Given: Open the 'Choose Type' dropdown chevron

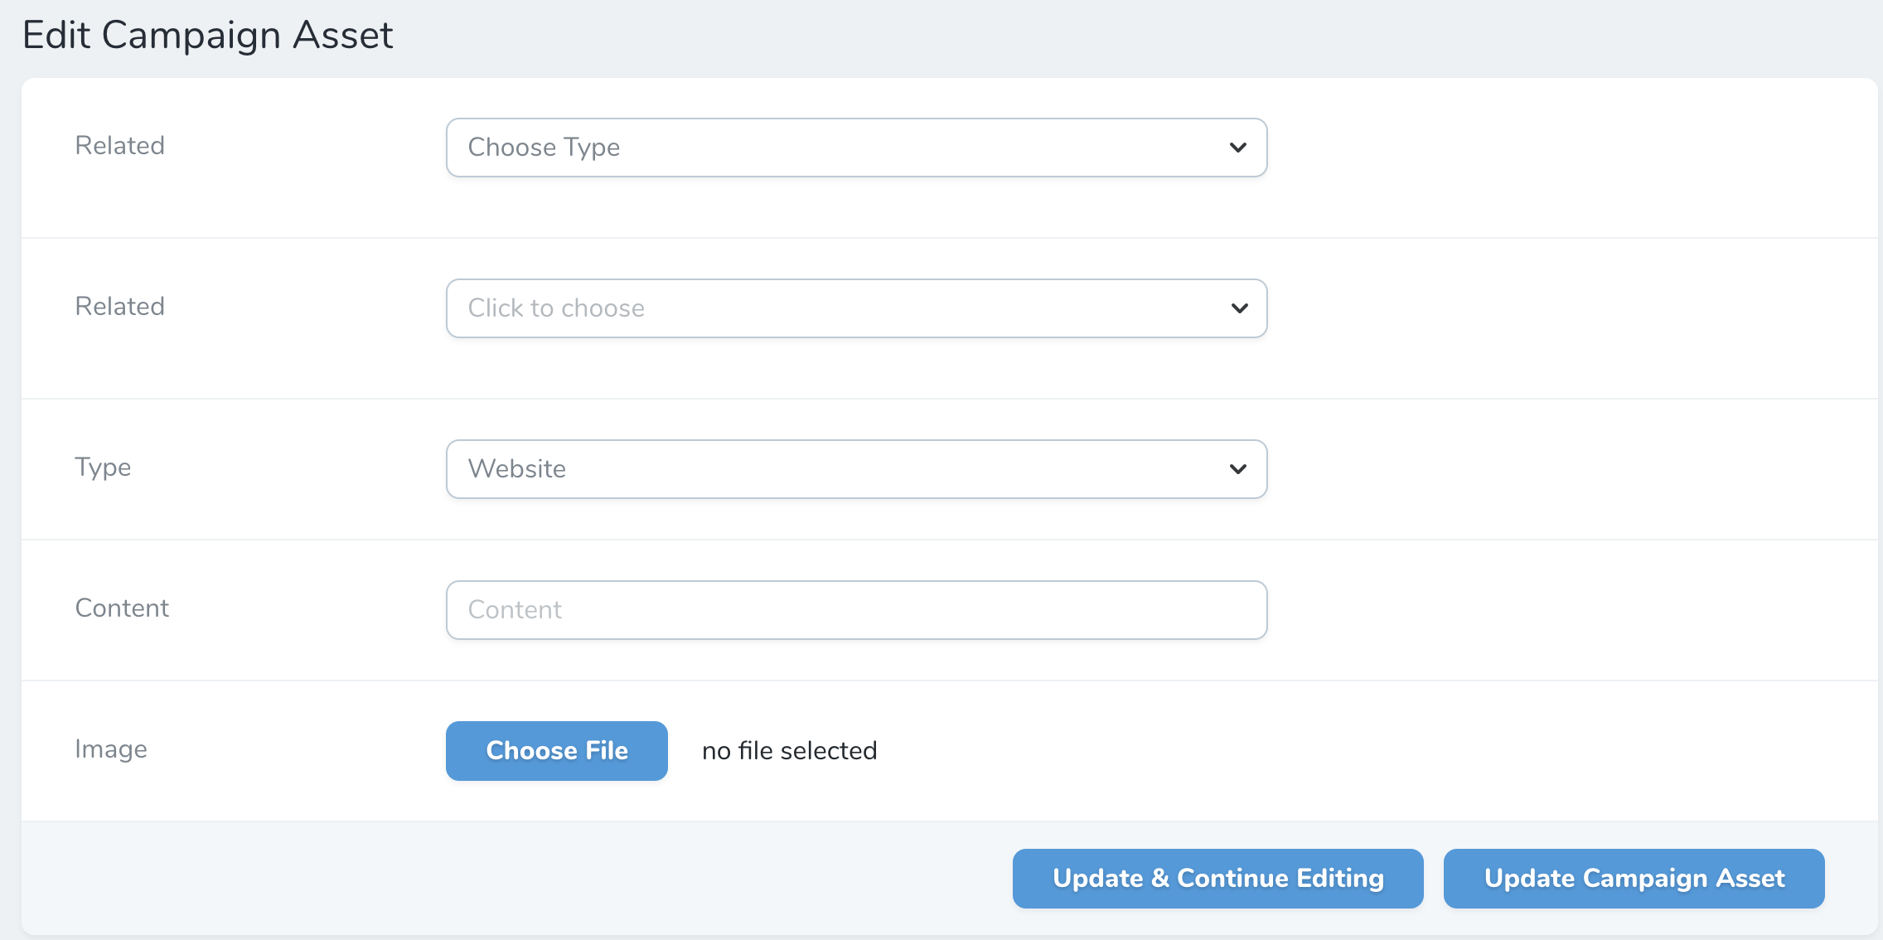Looking at the screenshot, I should pos(1238,148).
